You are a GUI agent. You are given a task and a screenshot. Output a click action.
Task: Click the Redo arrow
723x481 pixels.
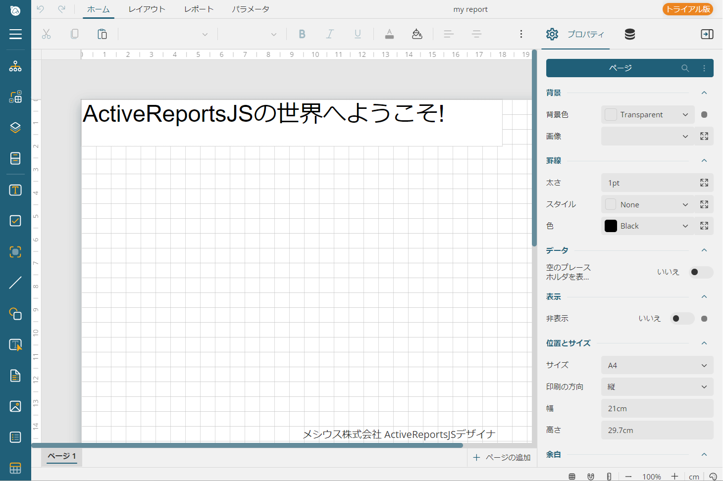[x=62, y=9]
